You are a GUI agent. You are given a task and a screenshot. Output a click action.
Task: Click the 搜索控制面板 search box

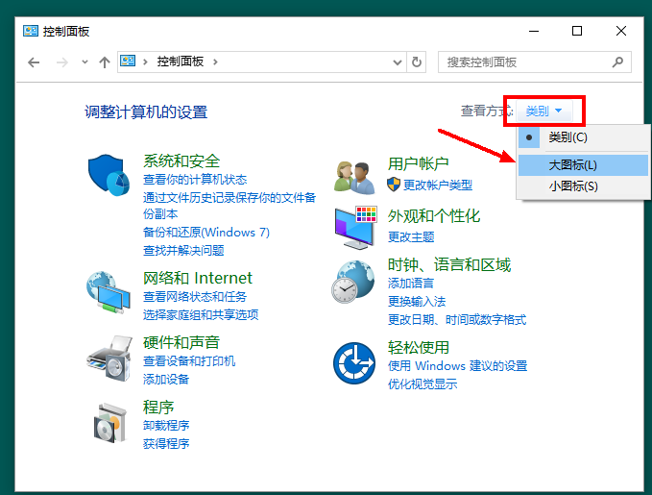525,62
